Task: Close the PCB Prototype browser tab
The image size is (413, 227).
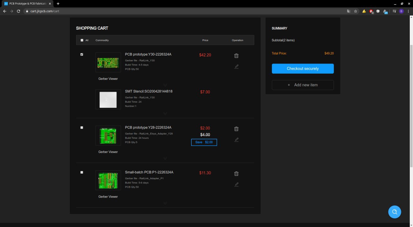Action: coord(50,4)
